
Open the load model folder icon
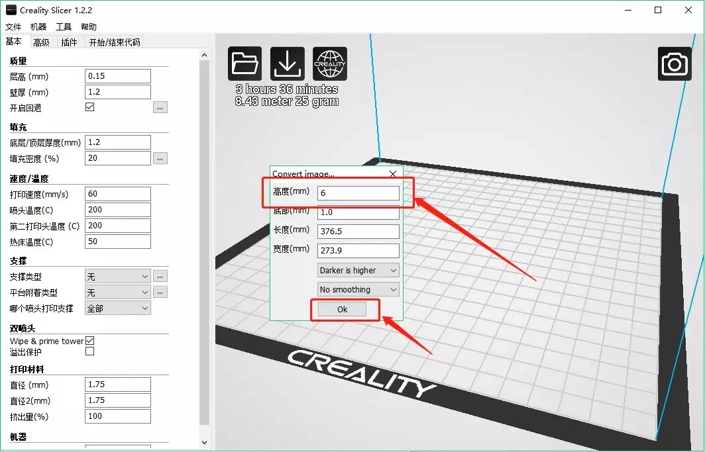pyautogui.click(x=244, y=64)
